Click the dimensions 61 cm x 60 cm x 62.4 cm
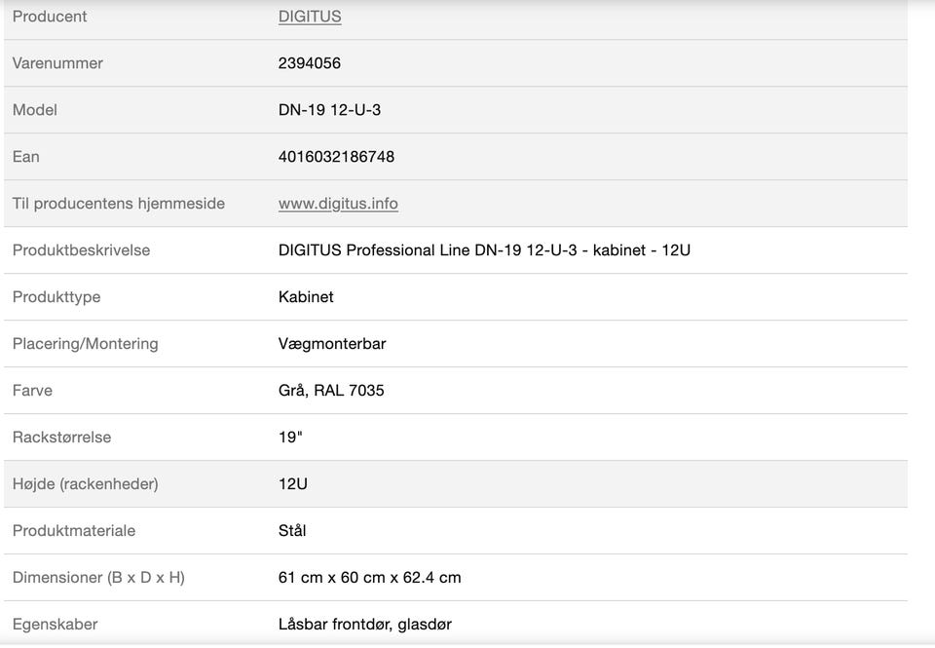Screen dimensions: 935x648 [370, 578]
